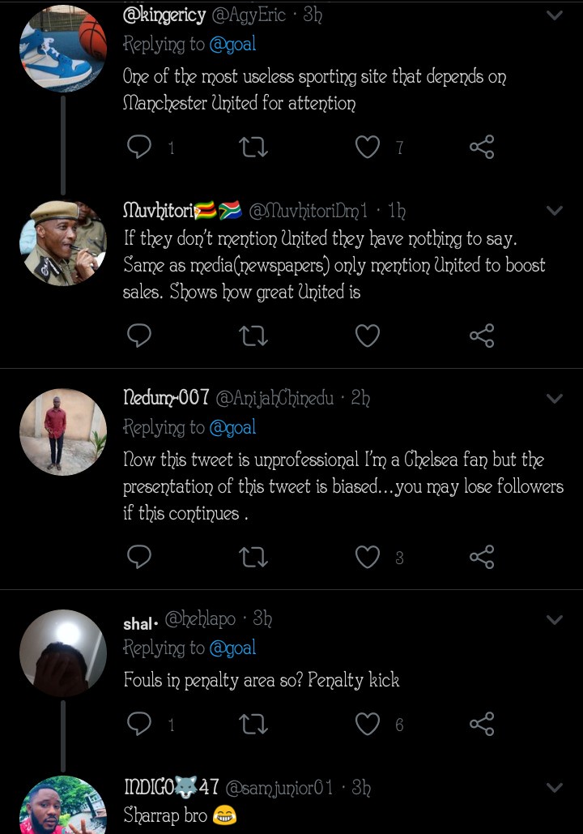
Task: Retweet shal's tweet about fouls
Action: pos(253,724)
